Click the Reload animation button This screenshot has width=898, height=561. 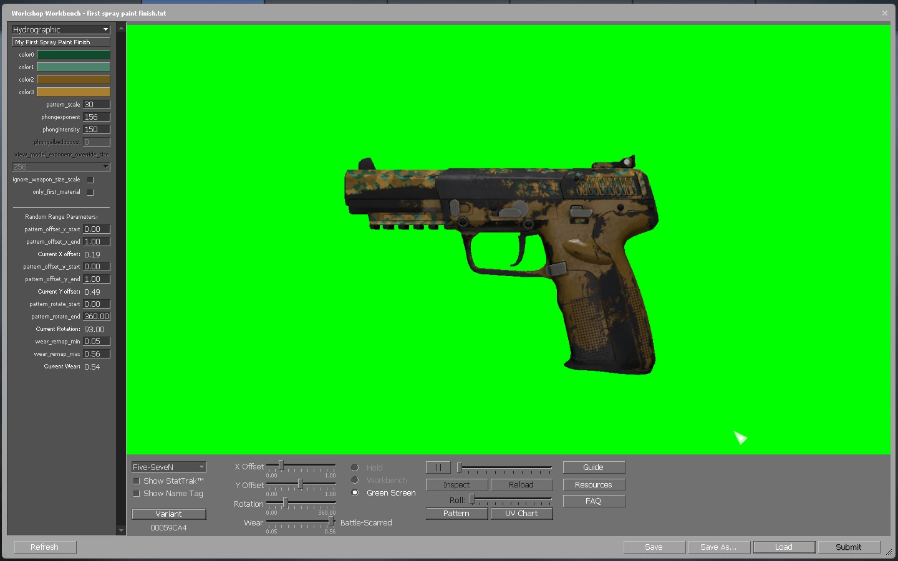pos(521,484)
